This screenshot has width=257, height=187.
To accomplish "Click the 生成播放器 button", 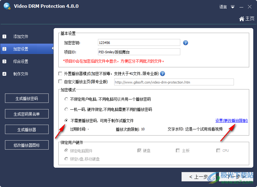I will (27, 129).
